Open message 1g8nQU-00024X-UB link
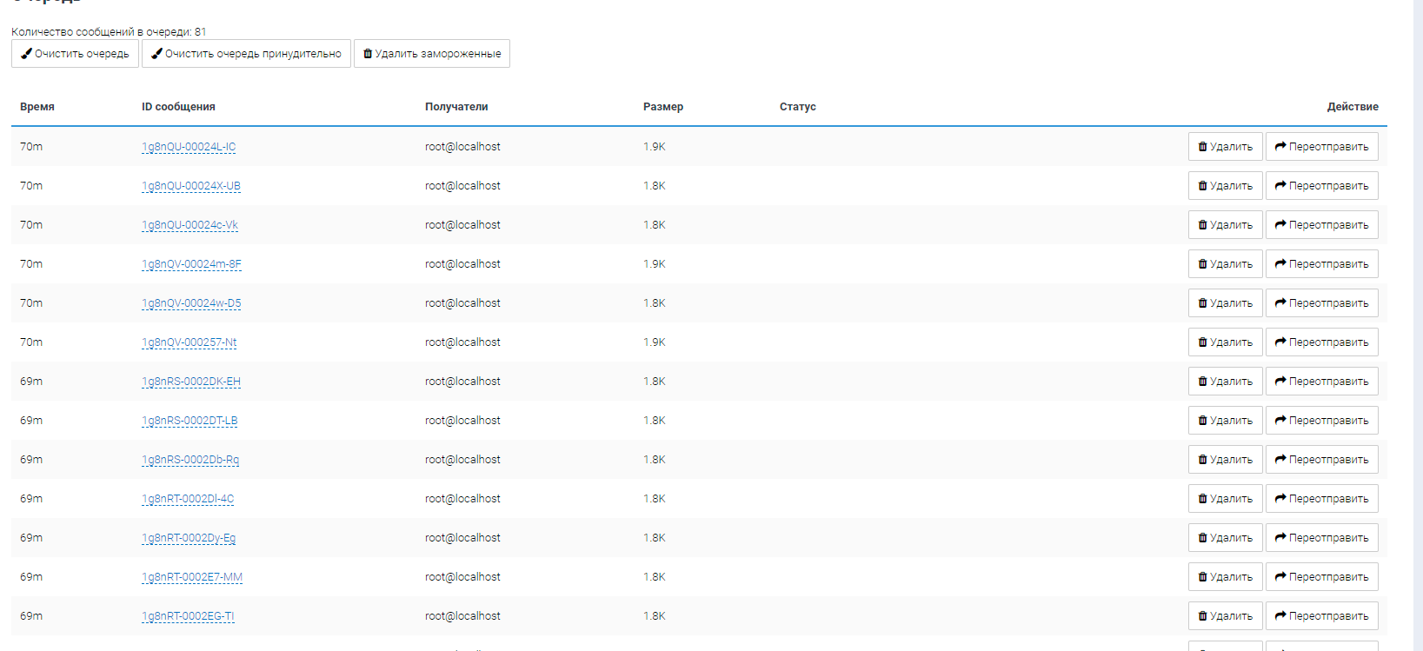The width and height of the screenshot is (1423, 651). click(x=191, y=186)
